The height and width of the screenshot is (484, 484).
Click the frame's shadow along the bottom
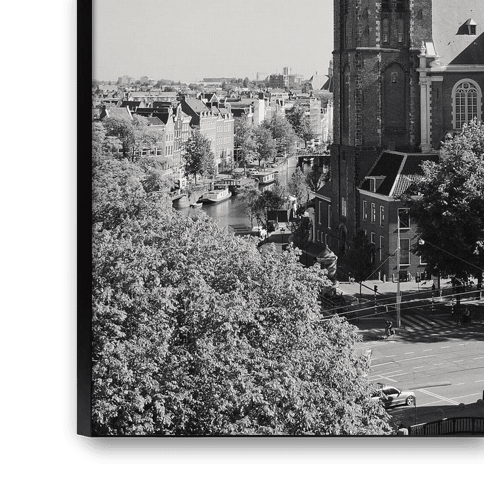pyautogui.click(x=277, y=449)
